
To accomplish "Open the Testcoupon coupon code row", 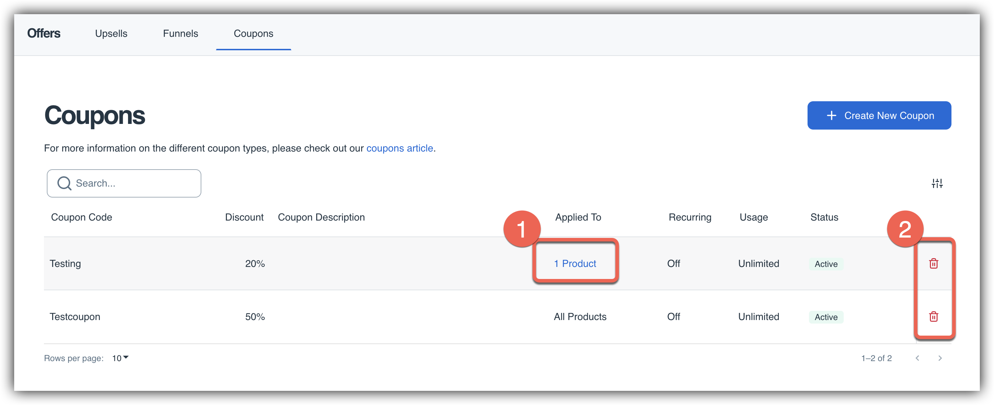I will [75, 317].
